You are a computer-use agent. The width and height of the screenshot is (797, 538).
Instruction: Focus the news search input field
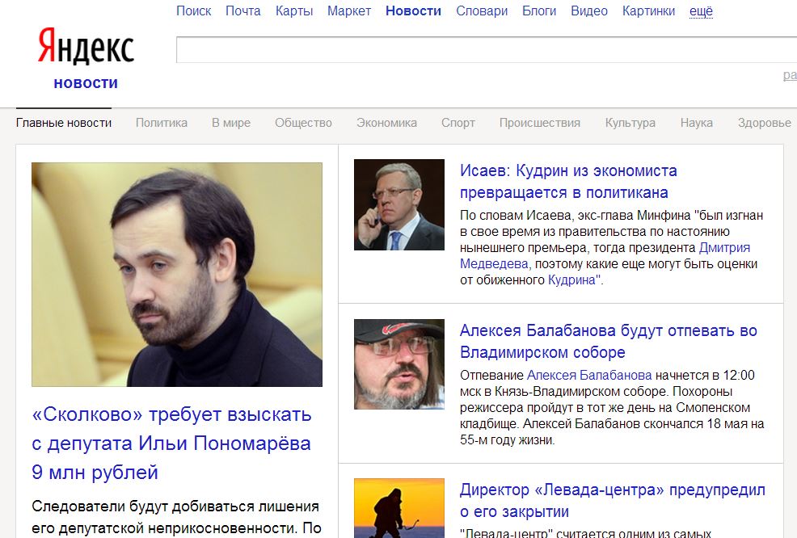point(487,50)
